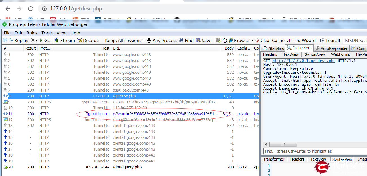This screenshot has height=176, width=367.
Task: Open the Help menu
Action: [x=75, y=33]
